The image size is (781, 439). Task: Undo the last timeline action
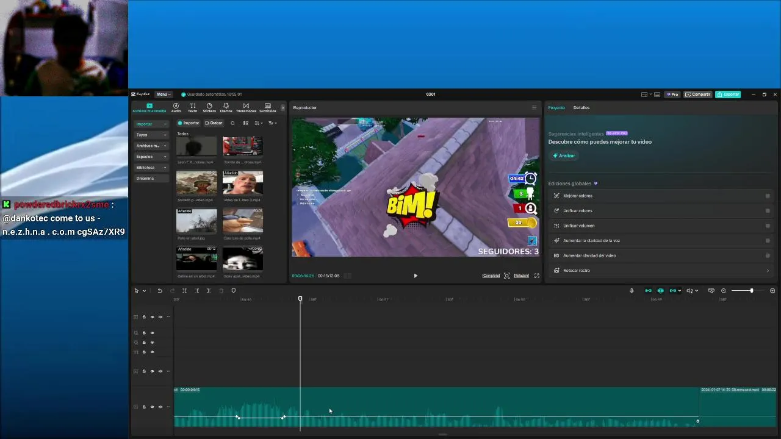[x=160, y=291]
